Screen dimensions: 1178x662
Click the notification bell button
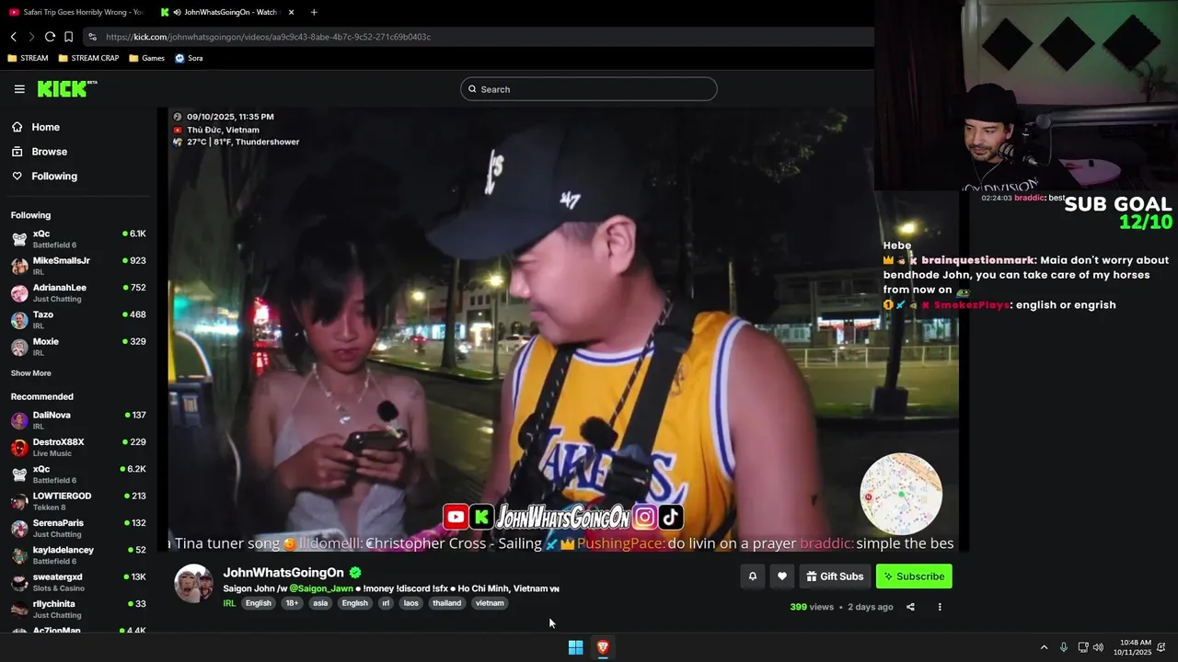click(x=752, y=576)
